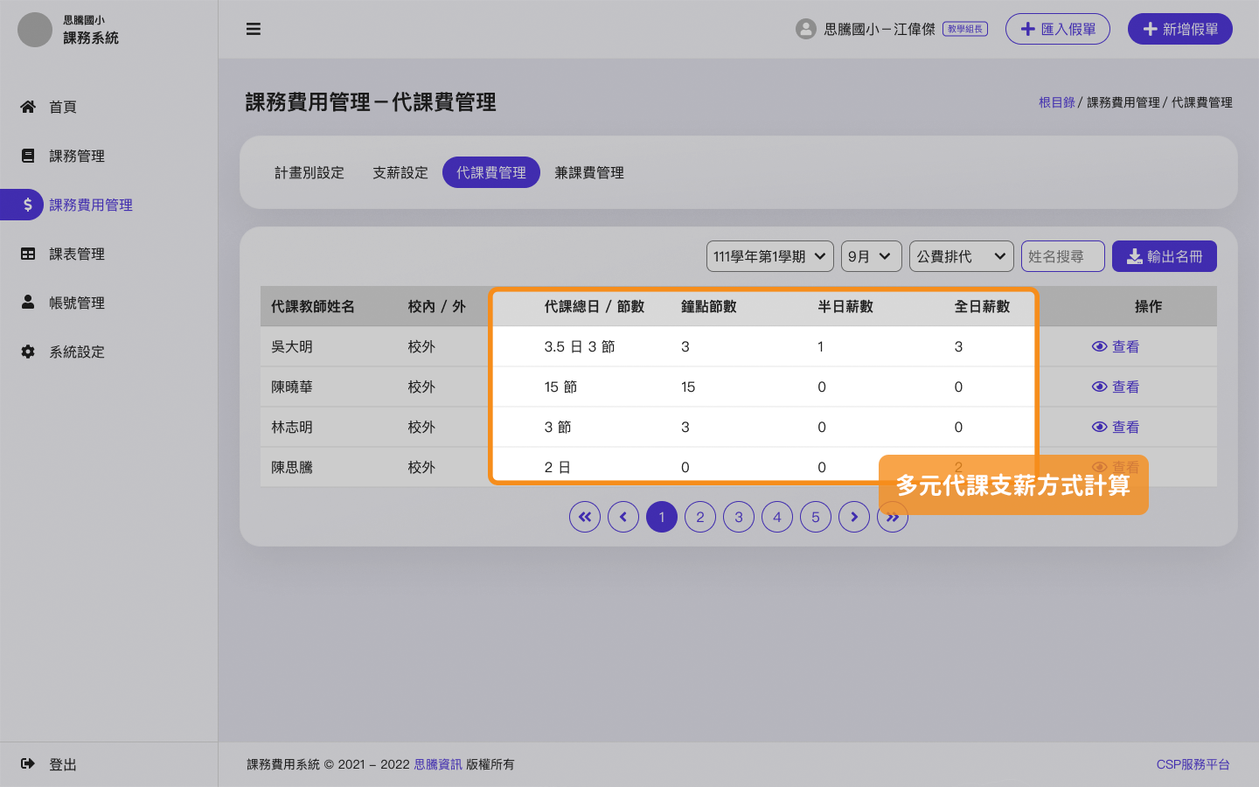The image size is (1259, 787).
Task: Expand the 111學年第1學期 semester dropdown
Action: coord(769,256)
